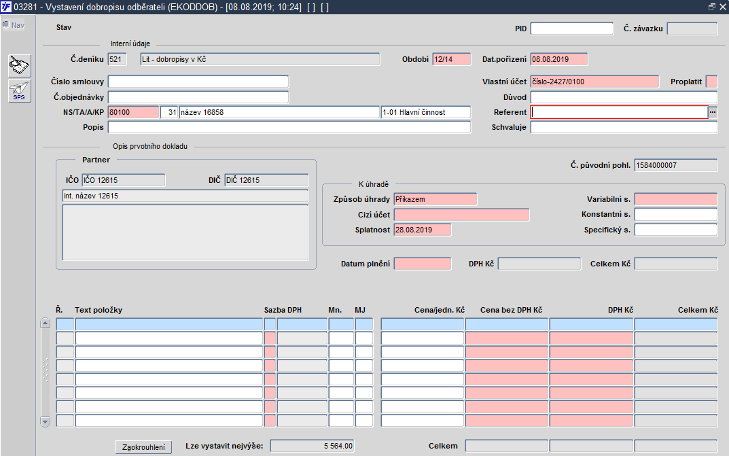Click the Číslo smlouvy input field

tap(198, 82)
